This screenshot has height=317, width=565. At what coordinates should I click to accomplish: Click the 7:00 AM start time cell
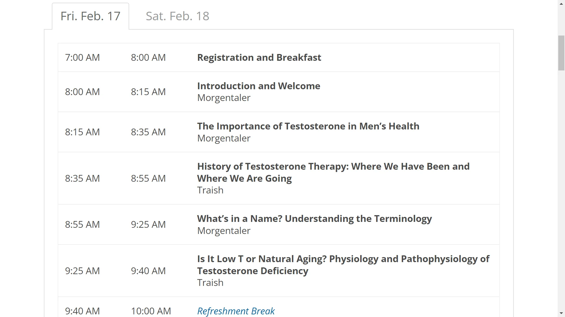[x=82, y=58]
